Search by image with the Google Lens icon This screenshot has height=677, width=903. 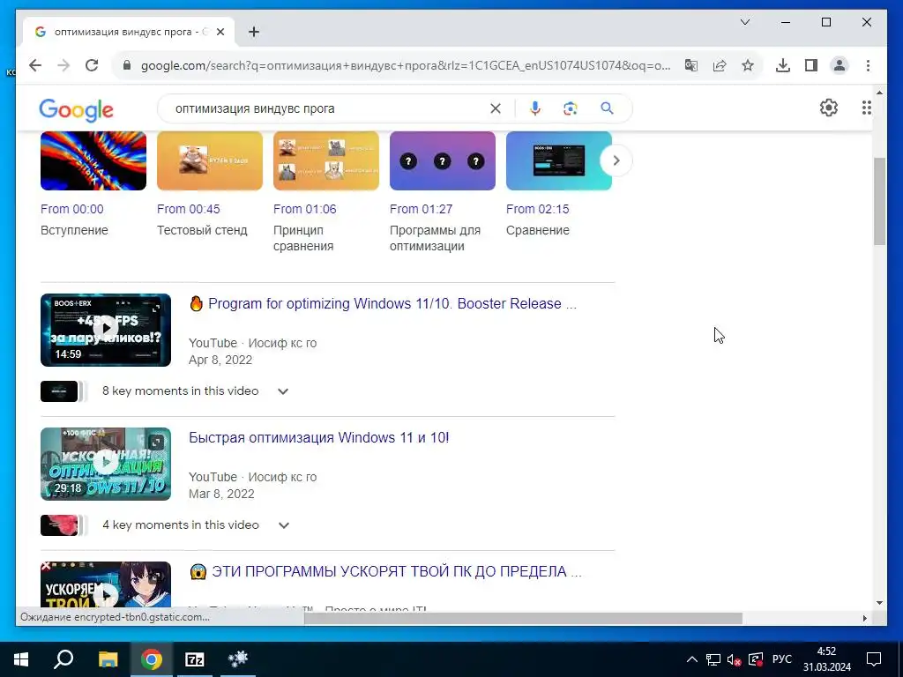(x=571, y=108)
